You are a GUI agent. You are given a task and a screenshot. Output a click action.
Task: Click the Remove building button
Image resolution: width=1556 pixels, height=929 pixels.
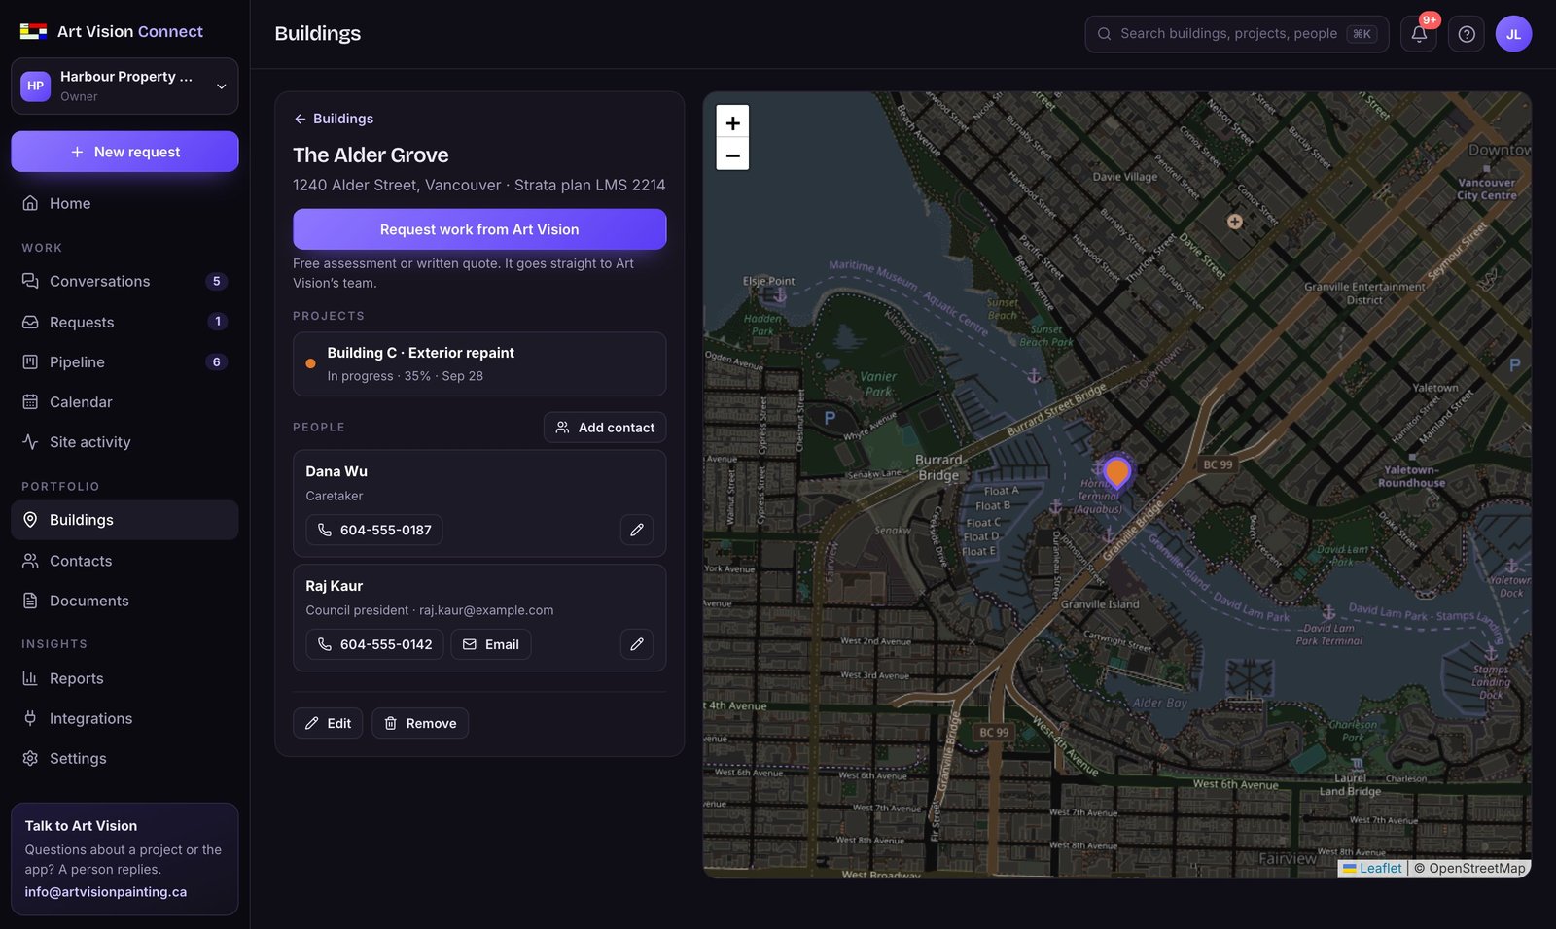pyautogui.click(x=420, y=723)
